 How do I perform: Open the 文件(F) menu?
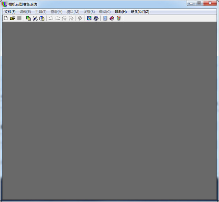coord(10,12)
